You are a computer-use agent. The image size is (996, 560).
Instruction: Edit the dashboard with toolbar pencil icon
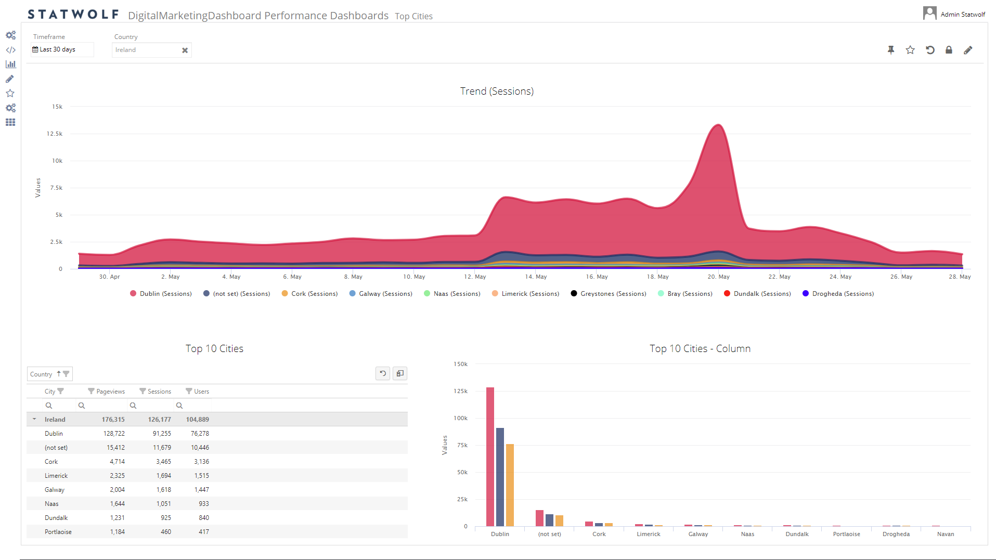coord(968,50)
